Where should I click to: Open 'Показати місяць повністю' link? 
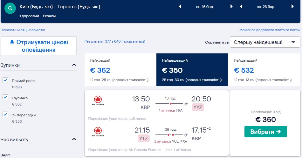[x=23, y=30]
